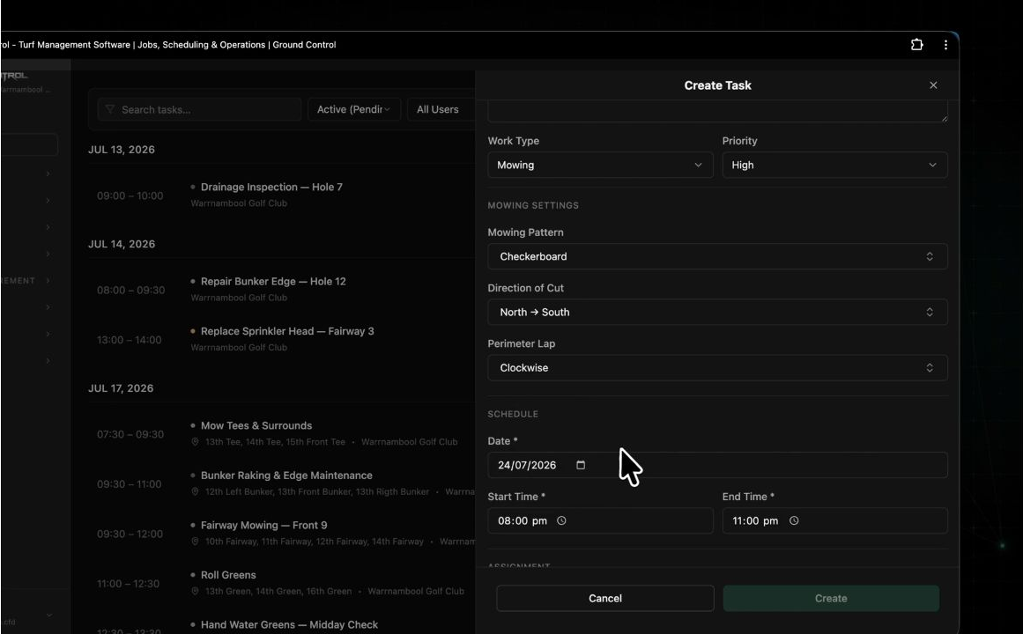Open the Work Type Mowing dropdown

point(599,165)
